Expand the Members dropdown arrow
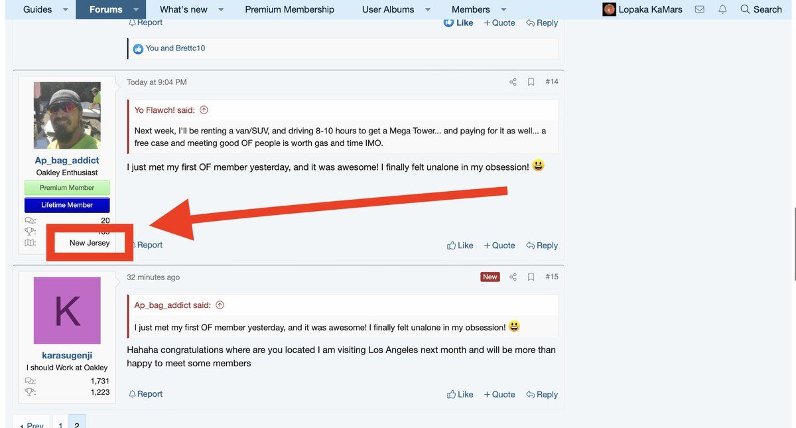The width and height of the screenshot is (796, 428). (x=503, y=9)
